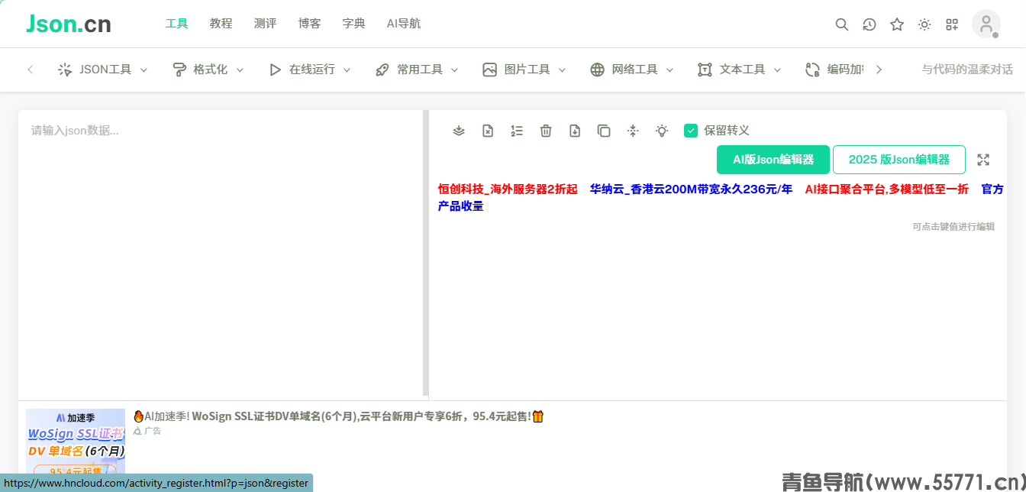Click the 常用工具 rocket icon
Image resolution: width=1026 pixels, height=492 pixels.
click(x=382, y=70)
